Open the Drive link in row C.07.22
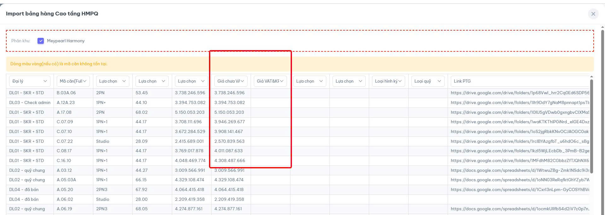 pyautogui.click(x=520, y=141)
